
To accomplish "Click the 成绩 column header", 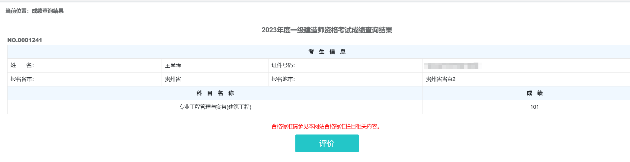I will pos(534,93).
